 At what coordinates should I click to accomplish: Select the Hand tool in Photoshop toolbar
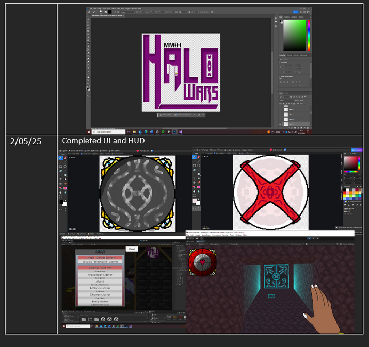pyautogui.click(x=88, y=77)
